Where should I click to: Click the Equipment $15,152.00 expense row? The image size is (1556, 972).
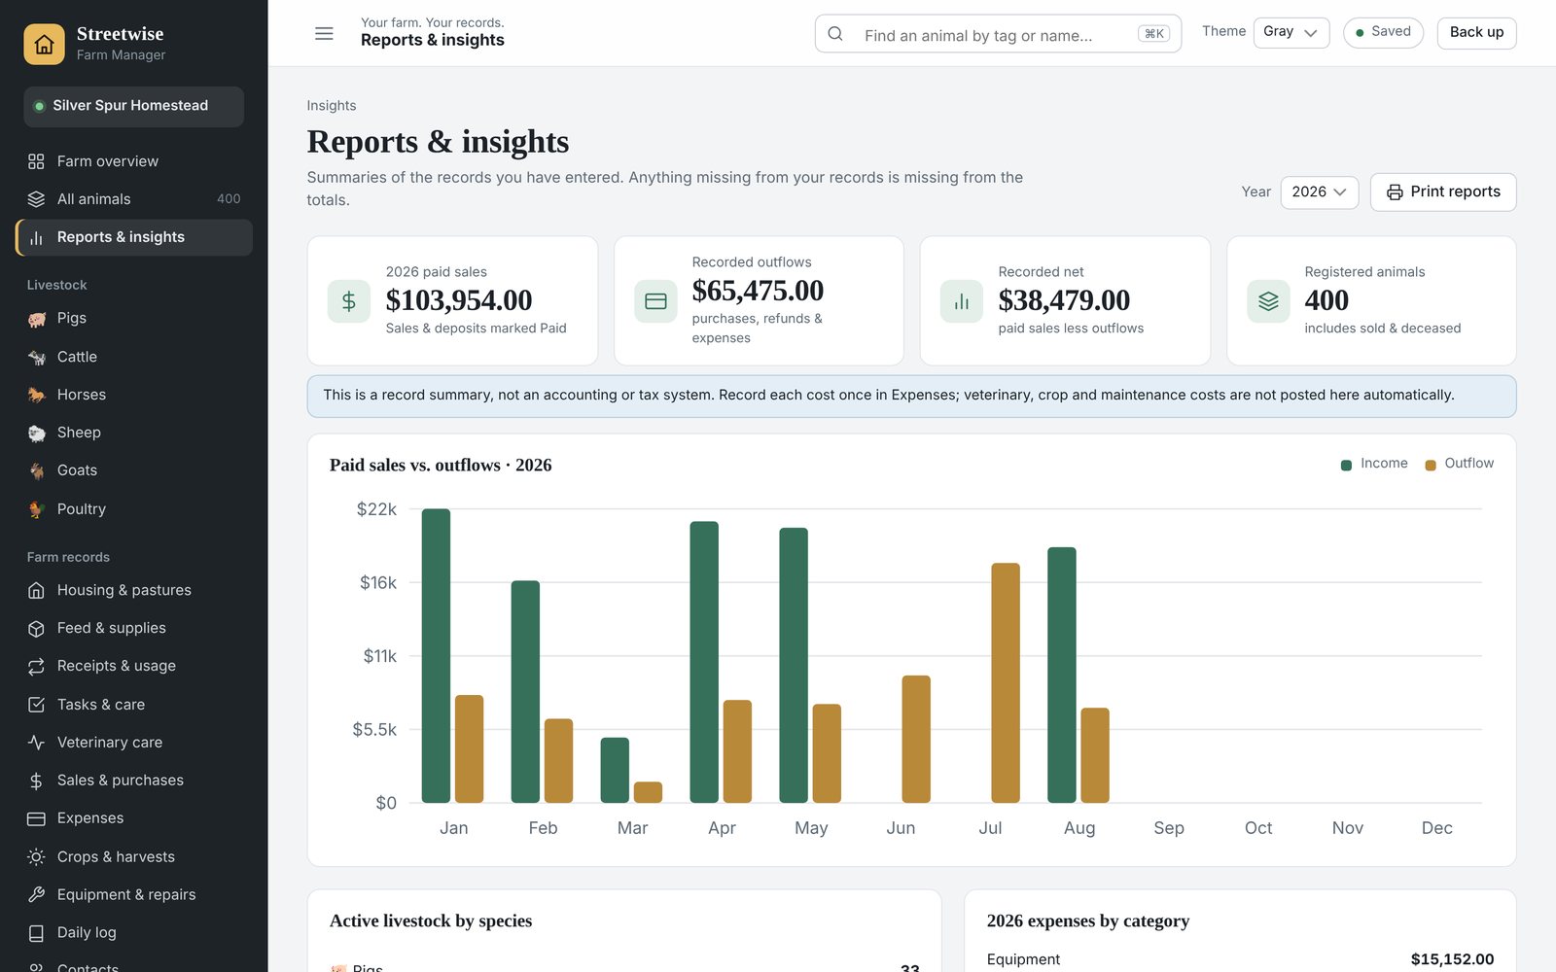pos(1240,959)
